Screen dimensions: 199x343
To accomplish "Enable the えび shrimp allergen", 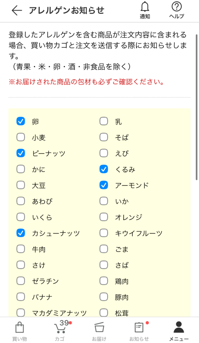I will point(104,153).
